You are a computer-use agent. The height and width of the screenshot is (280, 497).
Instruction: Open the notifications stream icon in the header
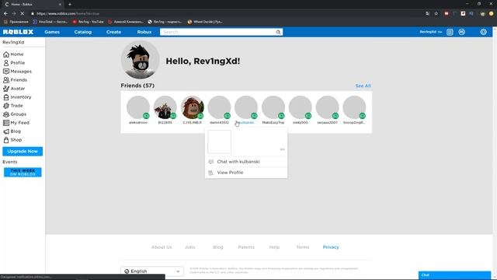point(450,32)
